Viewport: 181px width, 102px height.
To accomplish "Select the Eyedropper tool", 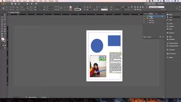I will pos(5,34).
